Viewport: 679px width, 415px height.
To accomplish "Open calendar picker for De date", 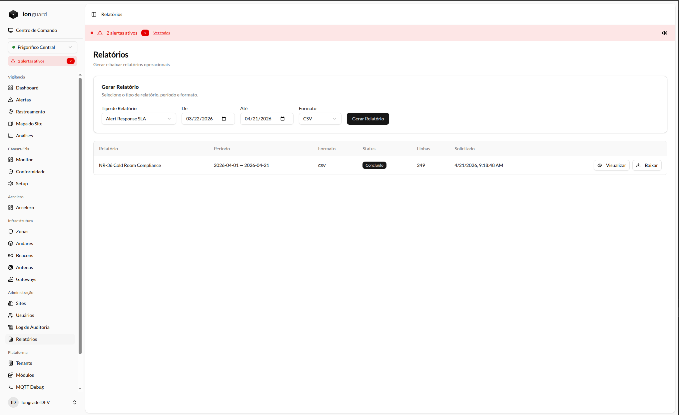I will pos(224,119).
